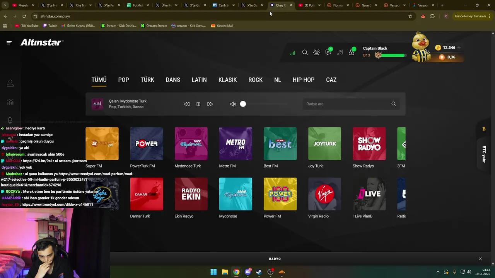Viewport: 495px width, 278px height.
Task: Play the Power FM station
Action: (280, 194)
